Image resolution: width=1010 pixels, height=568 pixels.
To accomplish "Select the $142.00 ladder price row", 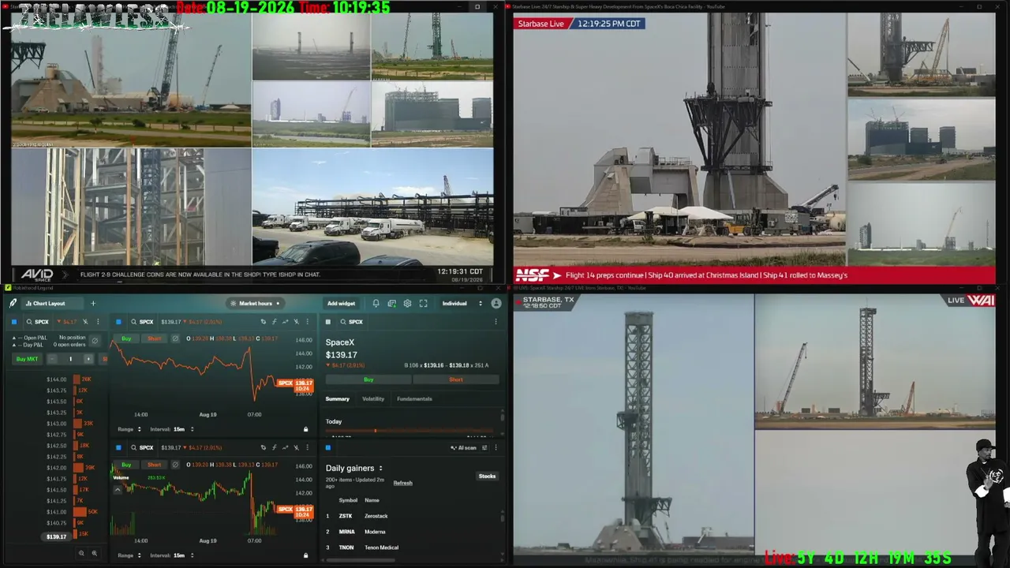I will tap(57, 468).
